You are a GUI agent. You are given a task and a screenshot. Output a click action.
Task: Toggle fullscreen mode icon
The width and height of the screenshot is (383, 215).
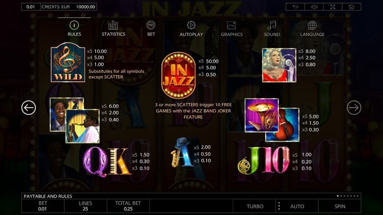click(x=332, y=7)
